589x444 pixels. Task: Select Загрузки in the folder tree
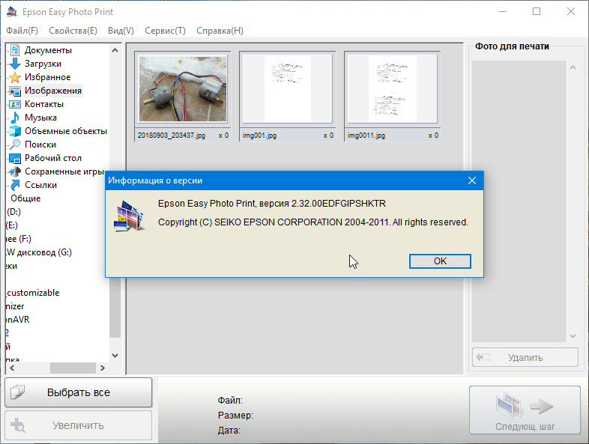[43, 64]
